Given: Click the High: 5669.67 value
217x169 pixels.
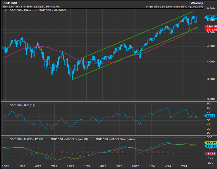Looking at the screenshot, I should pos(156,7).
